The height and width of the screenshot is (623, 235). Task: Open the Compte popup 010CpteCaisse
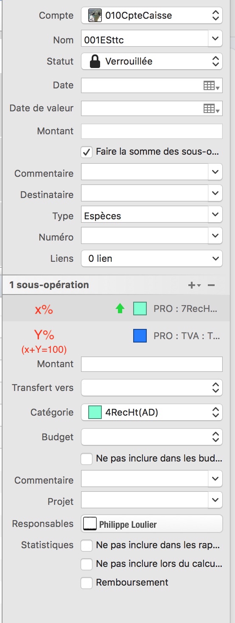click(x=152, y=16)
